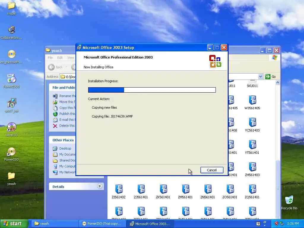Viewport: 304px width, 228px height.
Task: Open Edit menu in yeash window
Action: [60, 58]
